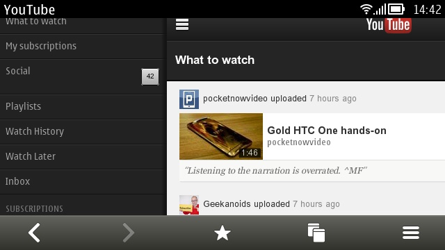Screen dimensions: 445x250
Task: Tap the 1:46 duration label
Action: [250, 153]
